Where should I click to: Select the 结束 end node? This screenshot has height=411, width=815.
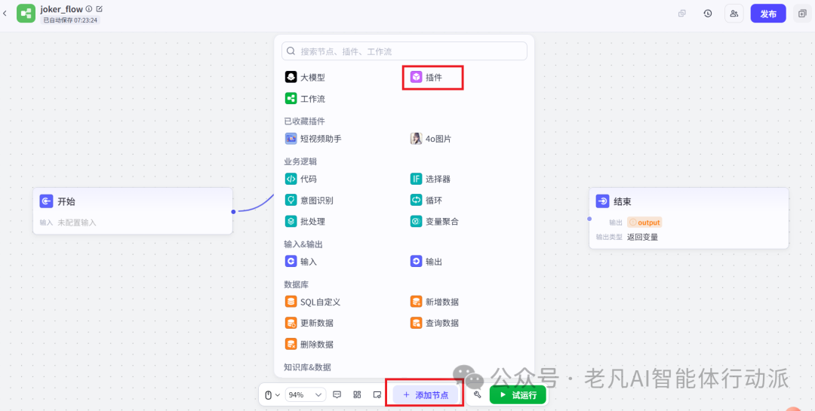[689, 218]
